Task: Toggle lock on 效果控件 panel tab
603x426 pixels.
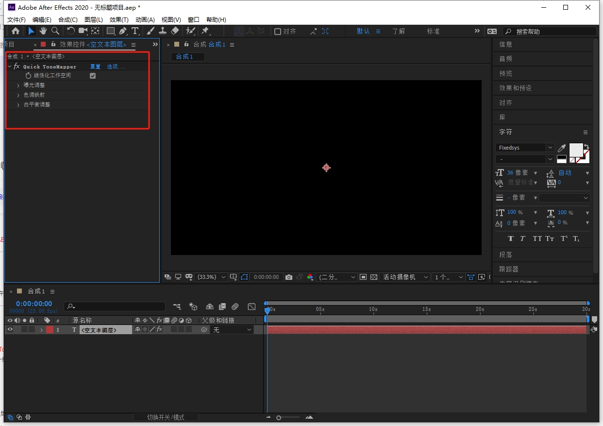Action: [x=53, y=44]
